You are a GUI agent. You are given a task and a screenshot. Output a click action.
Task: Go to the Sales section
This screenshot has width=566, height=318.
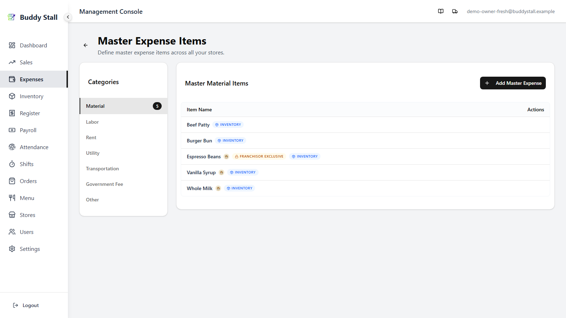[x=34, y=62]
